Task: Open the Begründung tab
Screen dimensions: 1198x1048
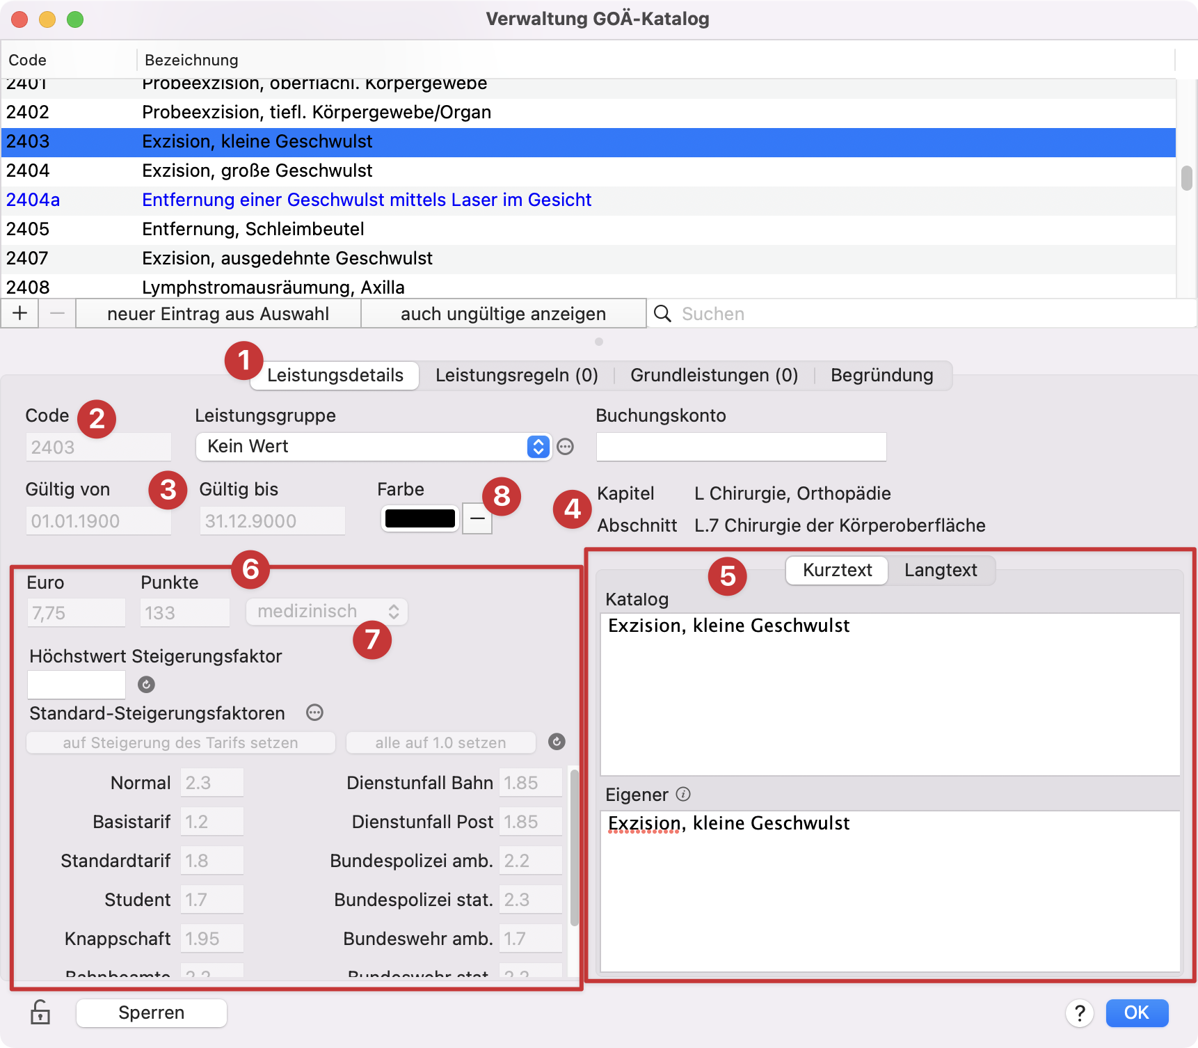Action: click(882, 375)
